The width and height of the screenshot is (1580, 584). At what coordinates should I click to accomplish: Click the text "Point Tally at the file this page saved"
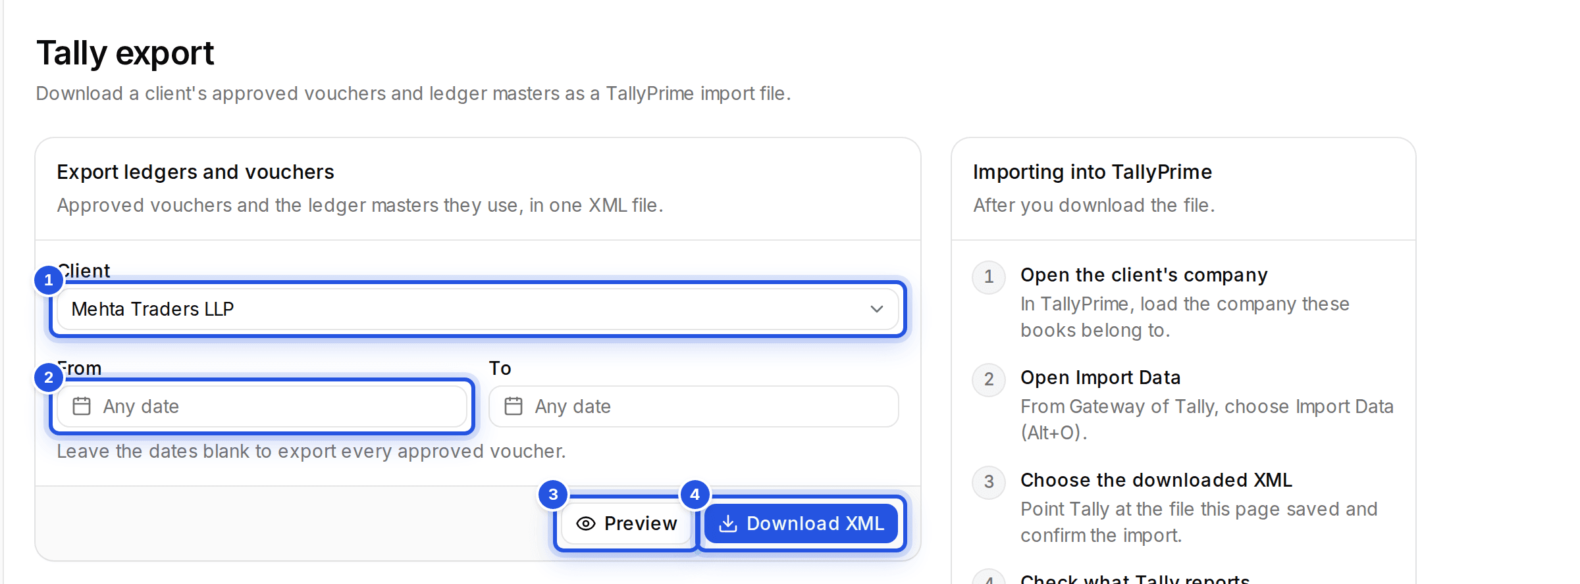1180,509
